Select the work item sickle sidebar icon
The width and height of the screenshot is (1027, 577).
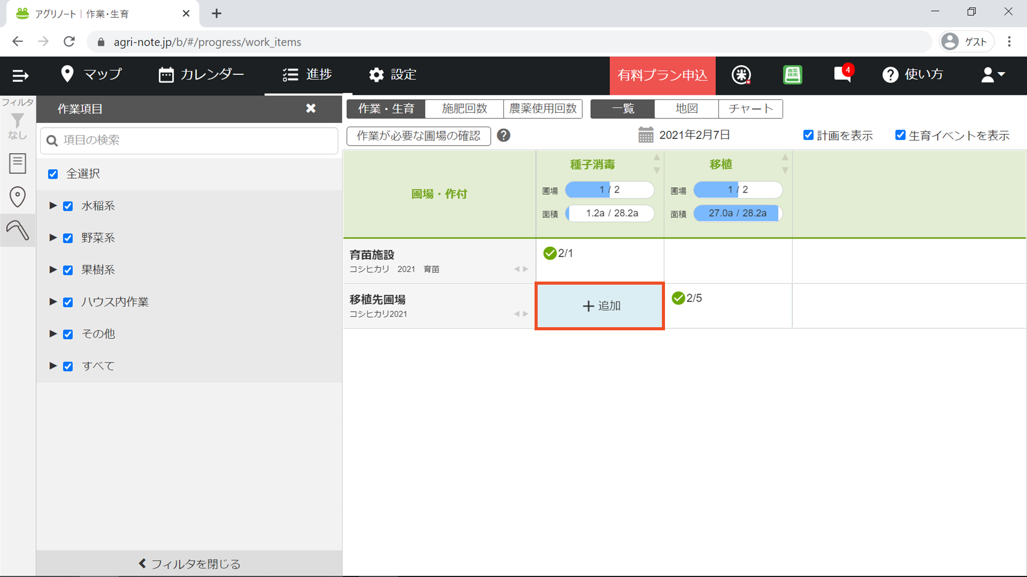tap(17, 230)
